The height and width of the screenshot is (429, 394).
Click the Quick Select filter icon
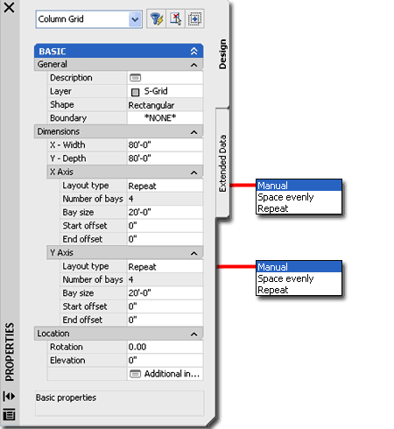click(x=157, y=19)
